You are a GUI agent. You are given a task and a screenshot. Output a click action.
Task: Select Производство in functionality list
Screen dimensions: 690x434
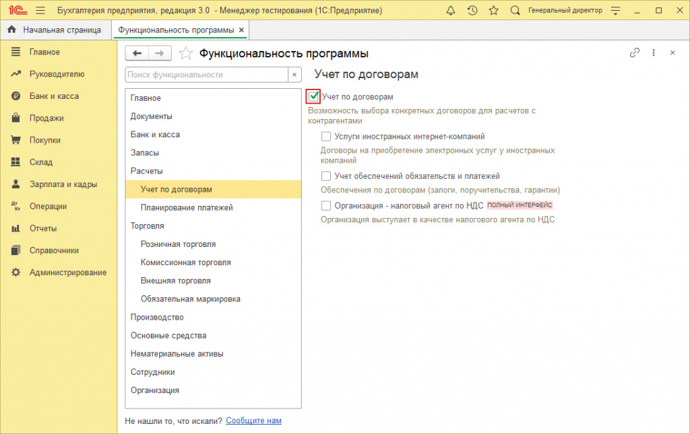[x=214, y=317]
